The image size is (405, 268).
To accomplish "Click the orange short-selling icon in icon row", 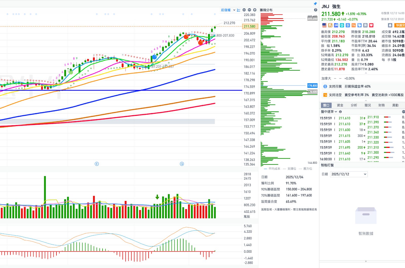I will point(353,25).
